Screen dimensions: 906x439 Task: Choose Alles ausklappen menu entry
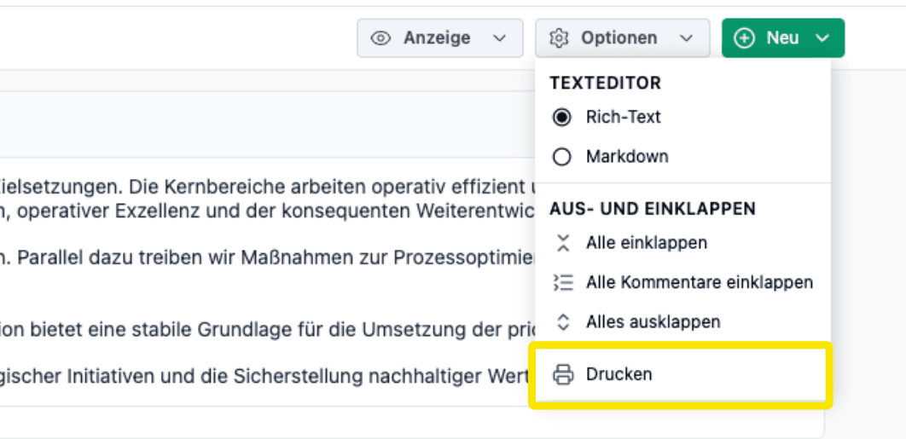click(653, 322)
